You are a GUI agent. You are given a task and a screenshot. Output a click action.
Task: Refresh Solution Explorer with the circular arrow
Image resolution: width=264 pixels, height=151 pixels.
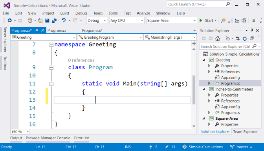click(245, 39)
